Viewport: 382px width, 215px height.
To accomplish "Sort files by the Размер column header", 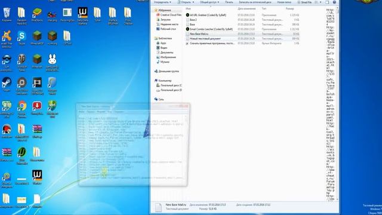I will (x=289, y=8).
